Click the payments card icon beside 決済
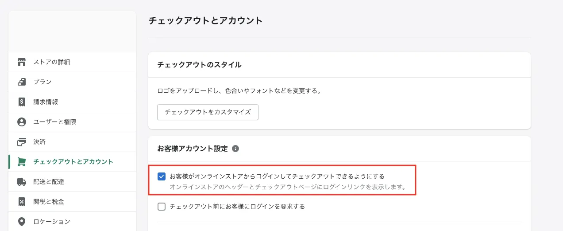This screenshot has width=563, height=231. point(21,142)
